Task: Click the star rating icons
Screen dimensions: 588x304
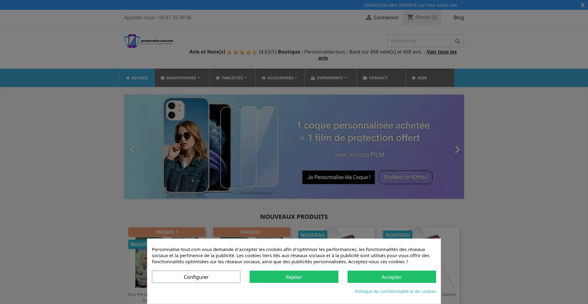Action: (242, 52)
